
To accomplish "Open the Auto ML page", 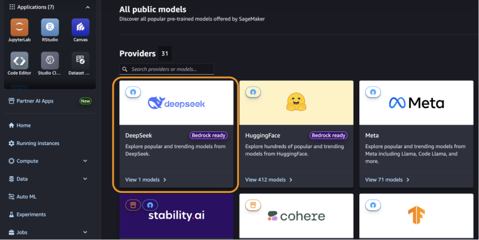I will 28,196.
